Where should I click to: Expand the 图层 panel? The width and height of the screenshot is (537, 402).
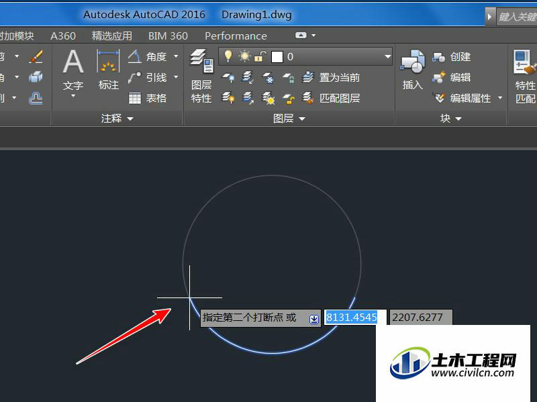click(x=289, y=119)
